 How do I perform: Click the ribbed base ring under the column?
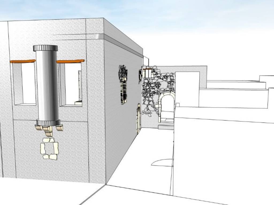point(48,123)
